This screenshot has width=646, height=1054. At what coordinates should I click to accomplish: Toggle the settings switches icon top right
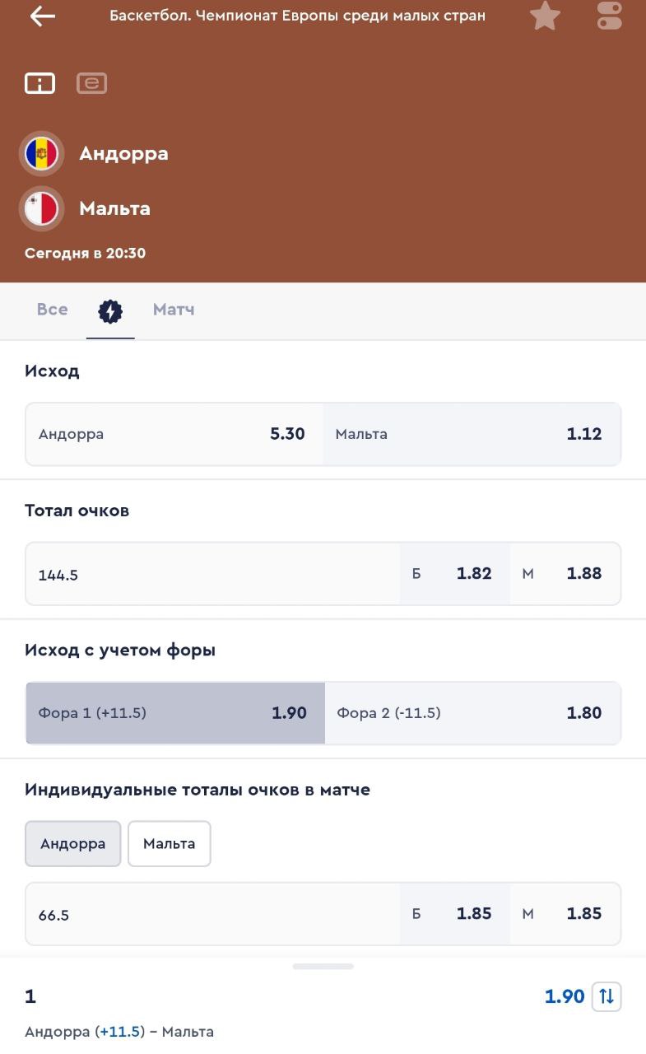[x=610, y=16]
